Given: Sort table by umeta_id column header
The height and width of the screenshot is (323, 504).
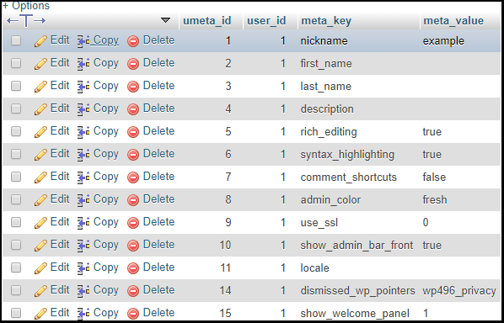Looking at the screenshot, I should pyautogui.click(x=207, y=20).
